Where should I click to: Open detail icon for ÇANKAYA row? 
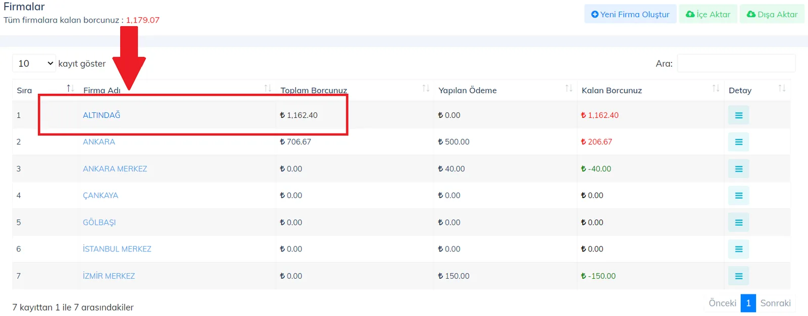point(738,196)
